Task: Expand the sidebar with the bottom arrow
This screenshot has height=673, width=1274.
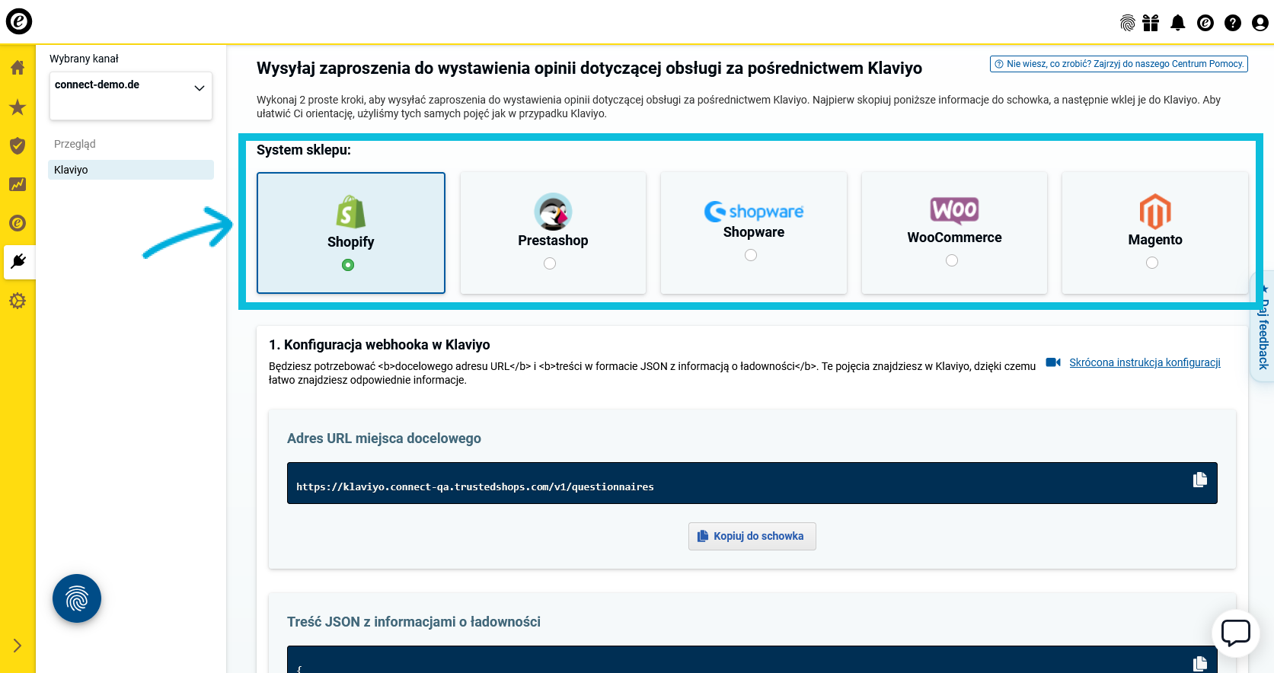Action: (18, 646)
